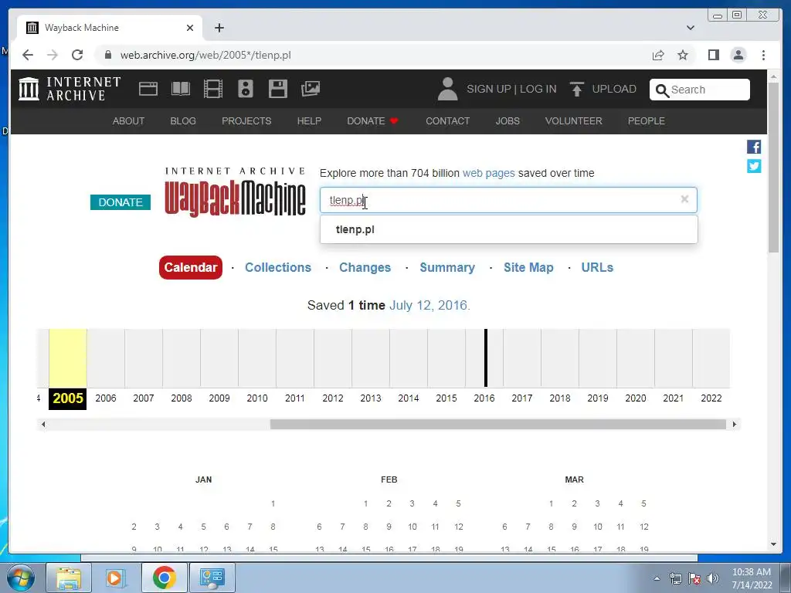791x593 pixels.
Task: Open the PROJECTS menu item
Action: [x=246, y=121]
